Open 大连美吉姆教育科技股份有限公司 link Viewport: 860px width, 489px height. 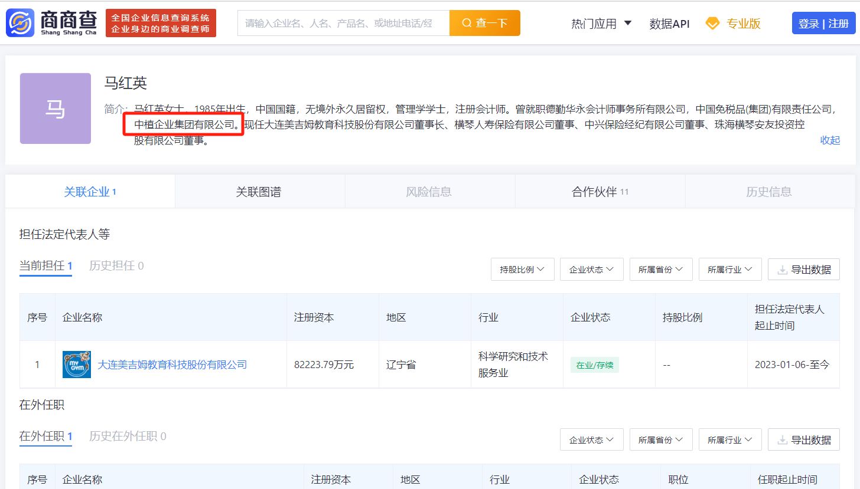coord(172,365)
